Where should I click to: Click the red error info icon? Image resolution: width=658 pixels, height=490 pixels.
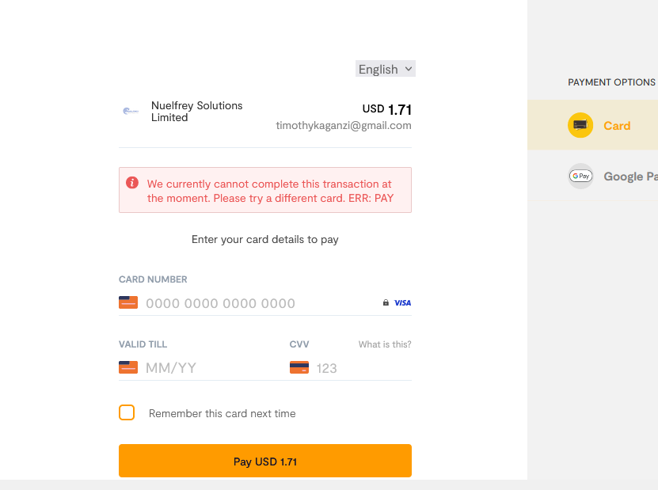[x=132, y=183]
